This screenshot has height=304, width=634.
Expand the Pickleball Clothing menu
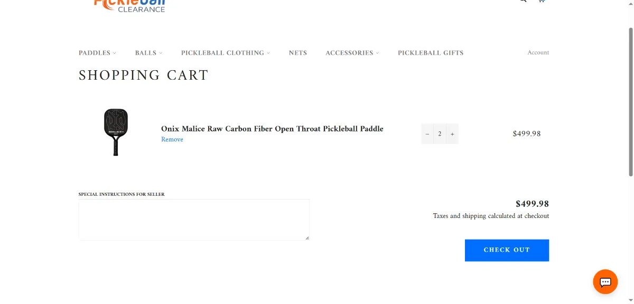225,53
